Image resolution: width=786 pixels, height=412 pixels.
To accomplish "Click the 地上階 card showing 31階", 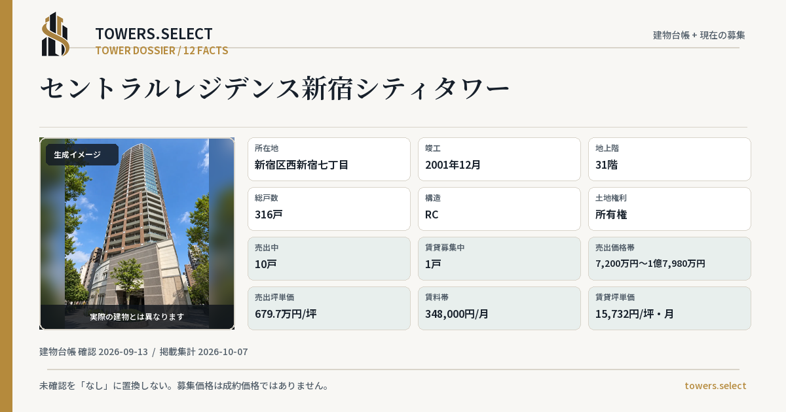I will coord(669,159).
